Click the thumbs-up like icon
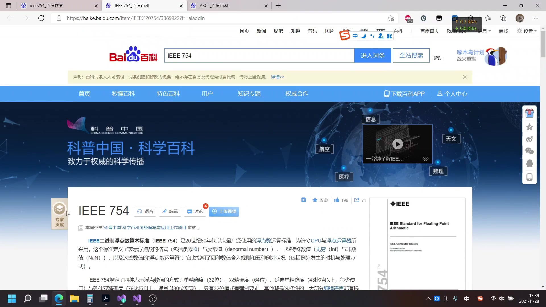Viewport: 546px width, 307px height. click(337, 200)
